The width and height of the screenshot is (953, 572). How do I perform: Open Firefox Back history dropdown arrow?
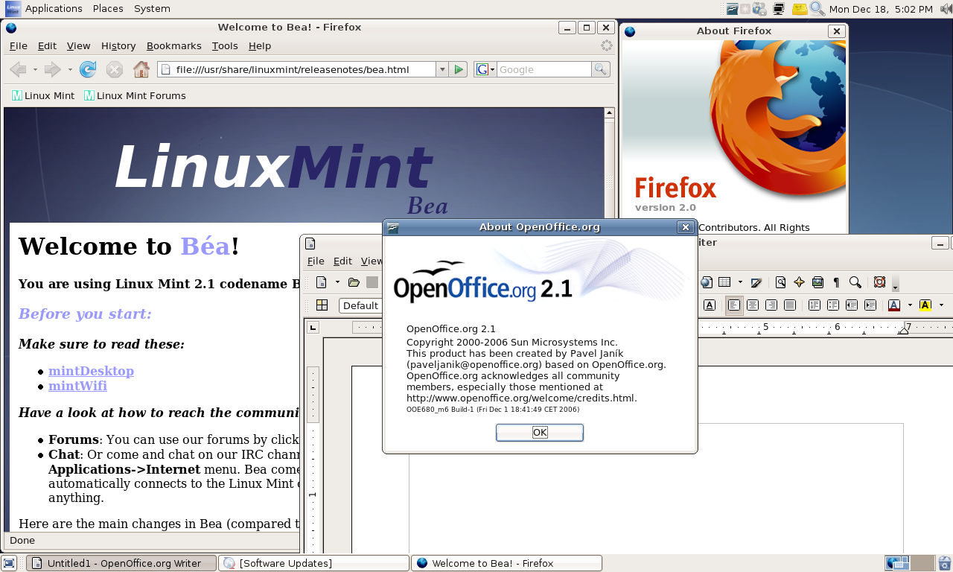coord(35,69)
